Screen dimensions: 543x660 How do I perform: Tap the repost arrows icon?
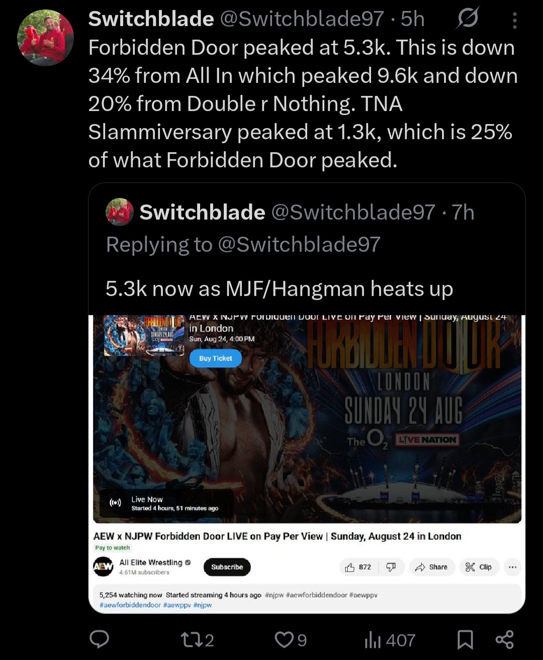[x=197, y=640]
